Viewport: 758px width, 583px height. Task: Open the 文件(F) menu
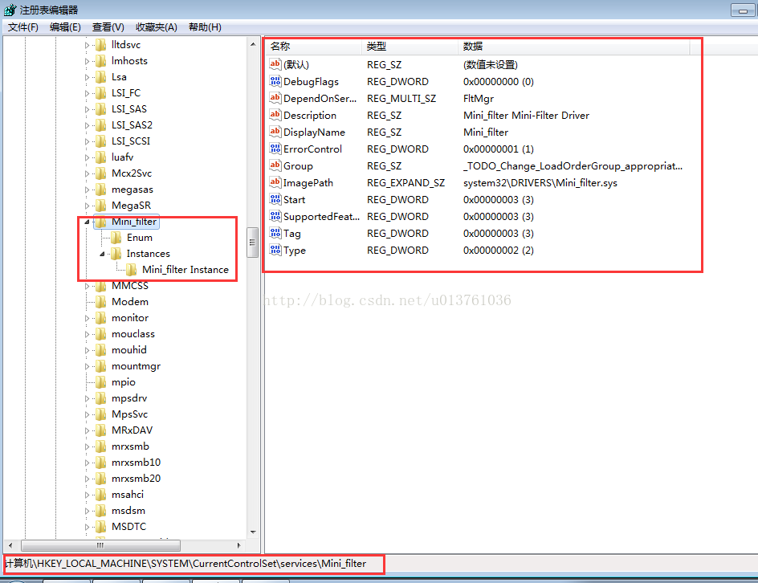coord(22,27)
